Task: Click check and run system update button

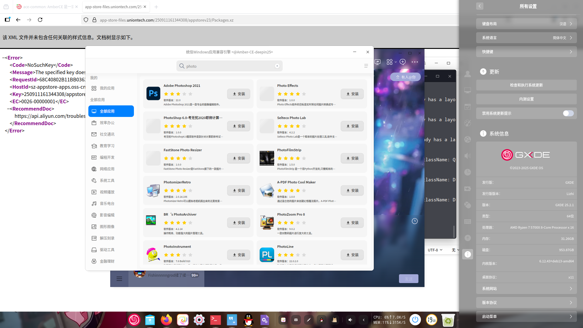Action: 526,85
